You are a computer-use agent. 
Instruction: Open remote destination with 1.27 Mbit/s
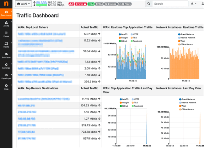coord(27,119)
